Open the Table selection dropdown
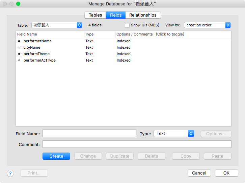The height and width of the screenshot is (183, 245). (57, 25)
